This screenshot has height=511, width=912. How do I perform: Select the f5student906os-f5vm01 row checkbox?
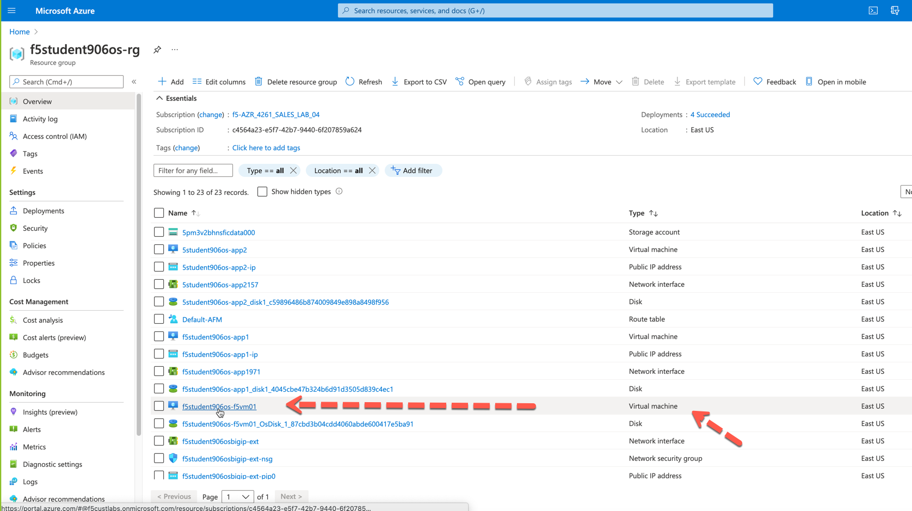159,406
